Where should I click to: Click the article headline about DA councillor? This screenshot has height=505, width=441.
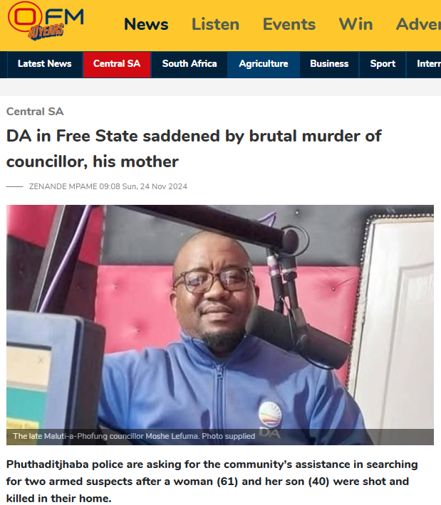(194, 149)
